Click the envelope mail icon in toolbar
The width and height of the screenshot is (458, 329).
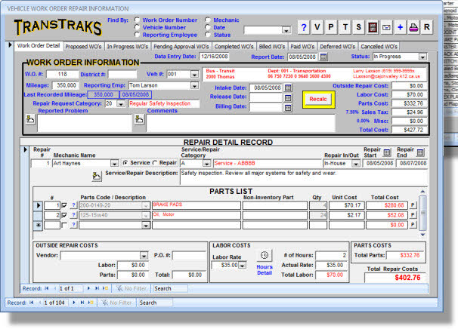pyautogui.click(x=386, y=27)
